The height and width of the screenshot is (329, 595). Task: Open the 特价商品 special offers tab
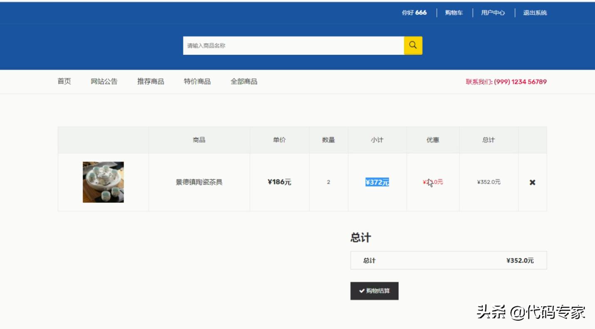[196, 81]
